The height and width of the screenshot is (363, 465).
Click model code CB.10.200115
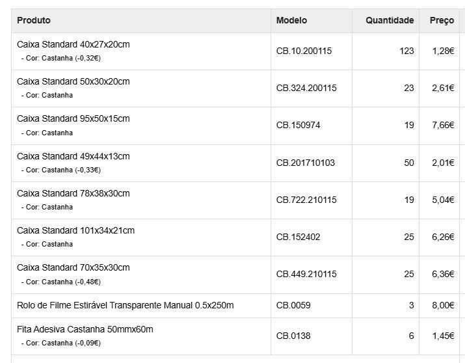click(304, 51)
